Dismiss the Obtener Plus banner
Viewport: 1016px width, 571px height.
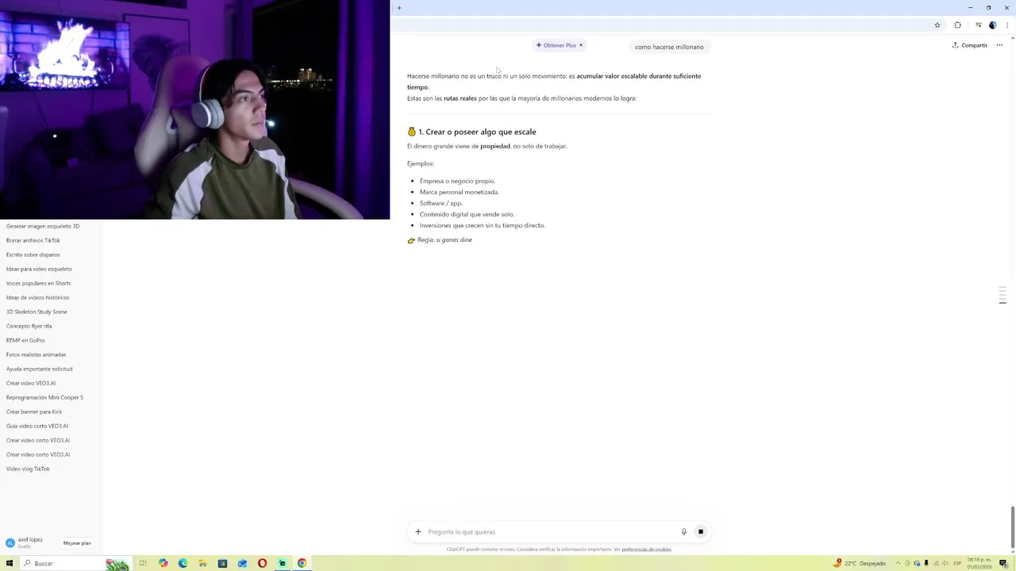(x=581, y=45)
